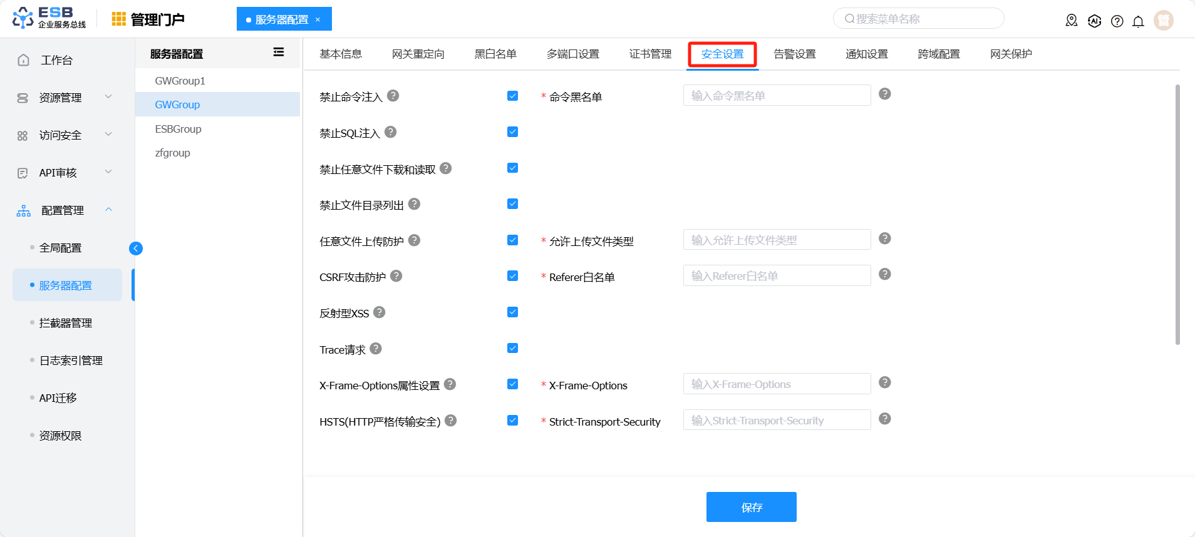Uncheck the 禁止命令注入 checkbox
1195x537 pixels.
coord(512,96)
